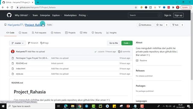This screenshot has height=109, width=193.
Task: Click Windows taskbar search box
Action: click(x=31, y=106)
